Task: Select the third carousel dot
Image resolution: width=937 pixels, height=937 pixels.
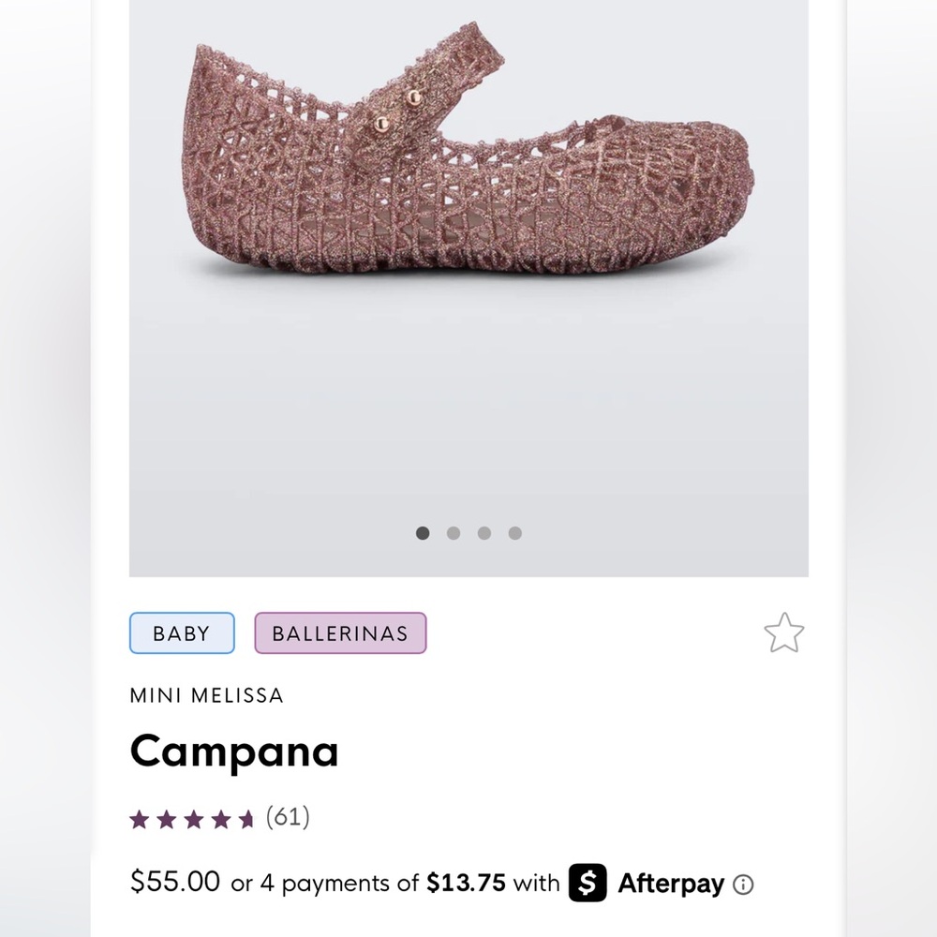Action: pyautogui.click(x=484, y=532)
